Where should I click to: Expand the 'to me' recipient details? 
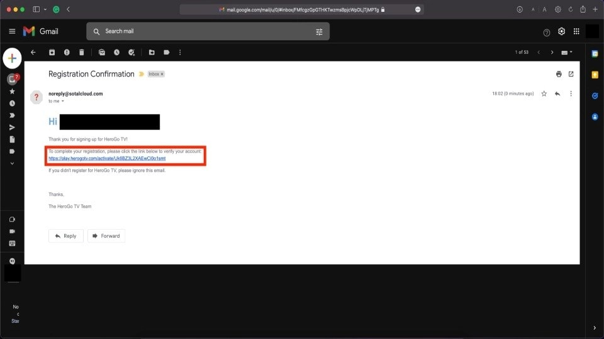pos(63,101)
